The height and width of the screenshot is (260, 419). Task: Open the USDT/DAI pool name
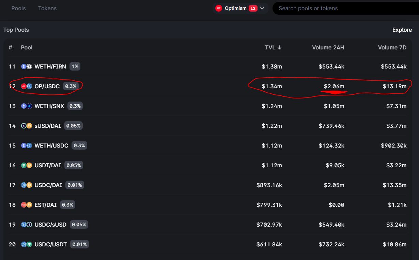coord(48,165)
